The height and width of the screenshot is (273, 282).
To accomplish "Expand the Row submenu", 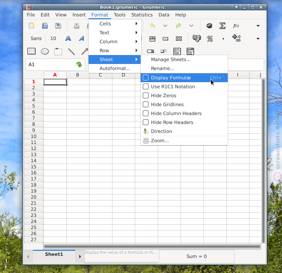I will click(x=115, y=51).
